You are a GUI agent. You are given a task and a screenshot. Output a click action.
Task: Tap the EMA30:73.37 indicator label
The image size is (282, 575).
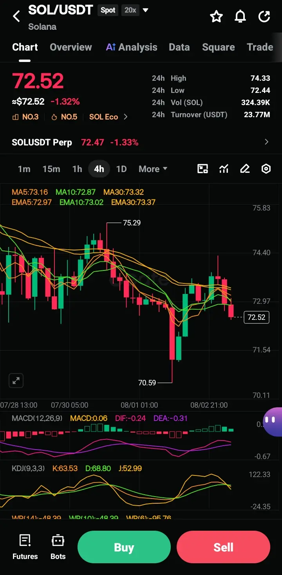tap(133, 202)
